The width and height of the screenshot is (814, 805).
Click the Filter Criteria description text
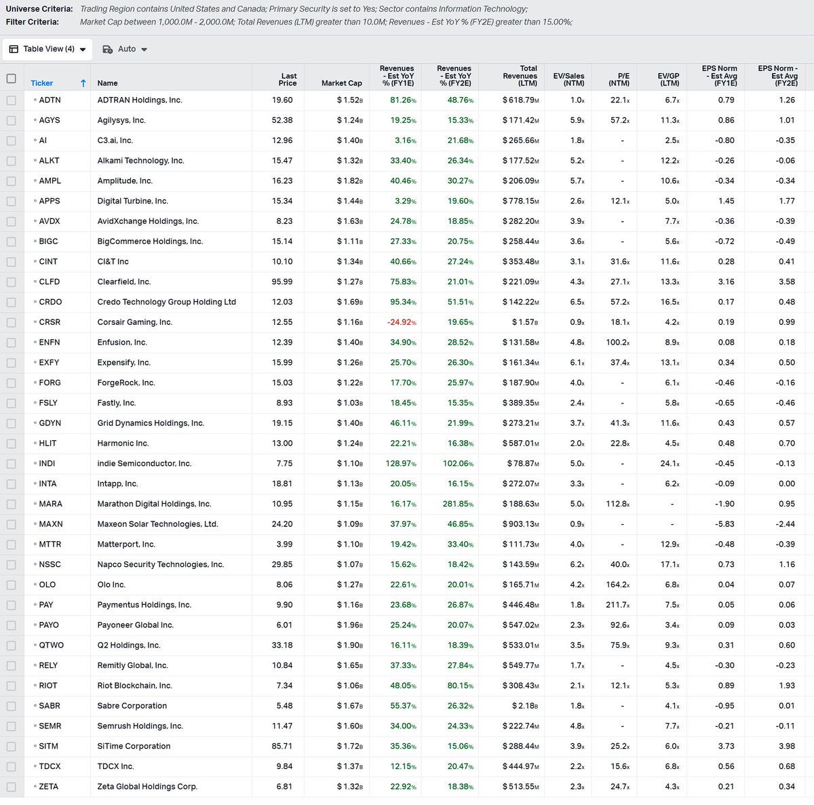click(326, 22)
